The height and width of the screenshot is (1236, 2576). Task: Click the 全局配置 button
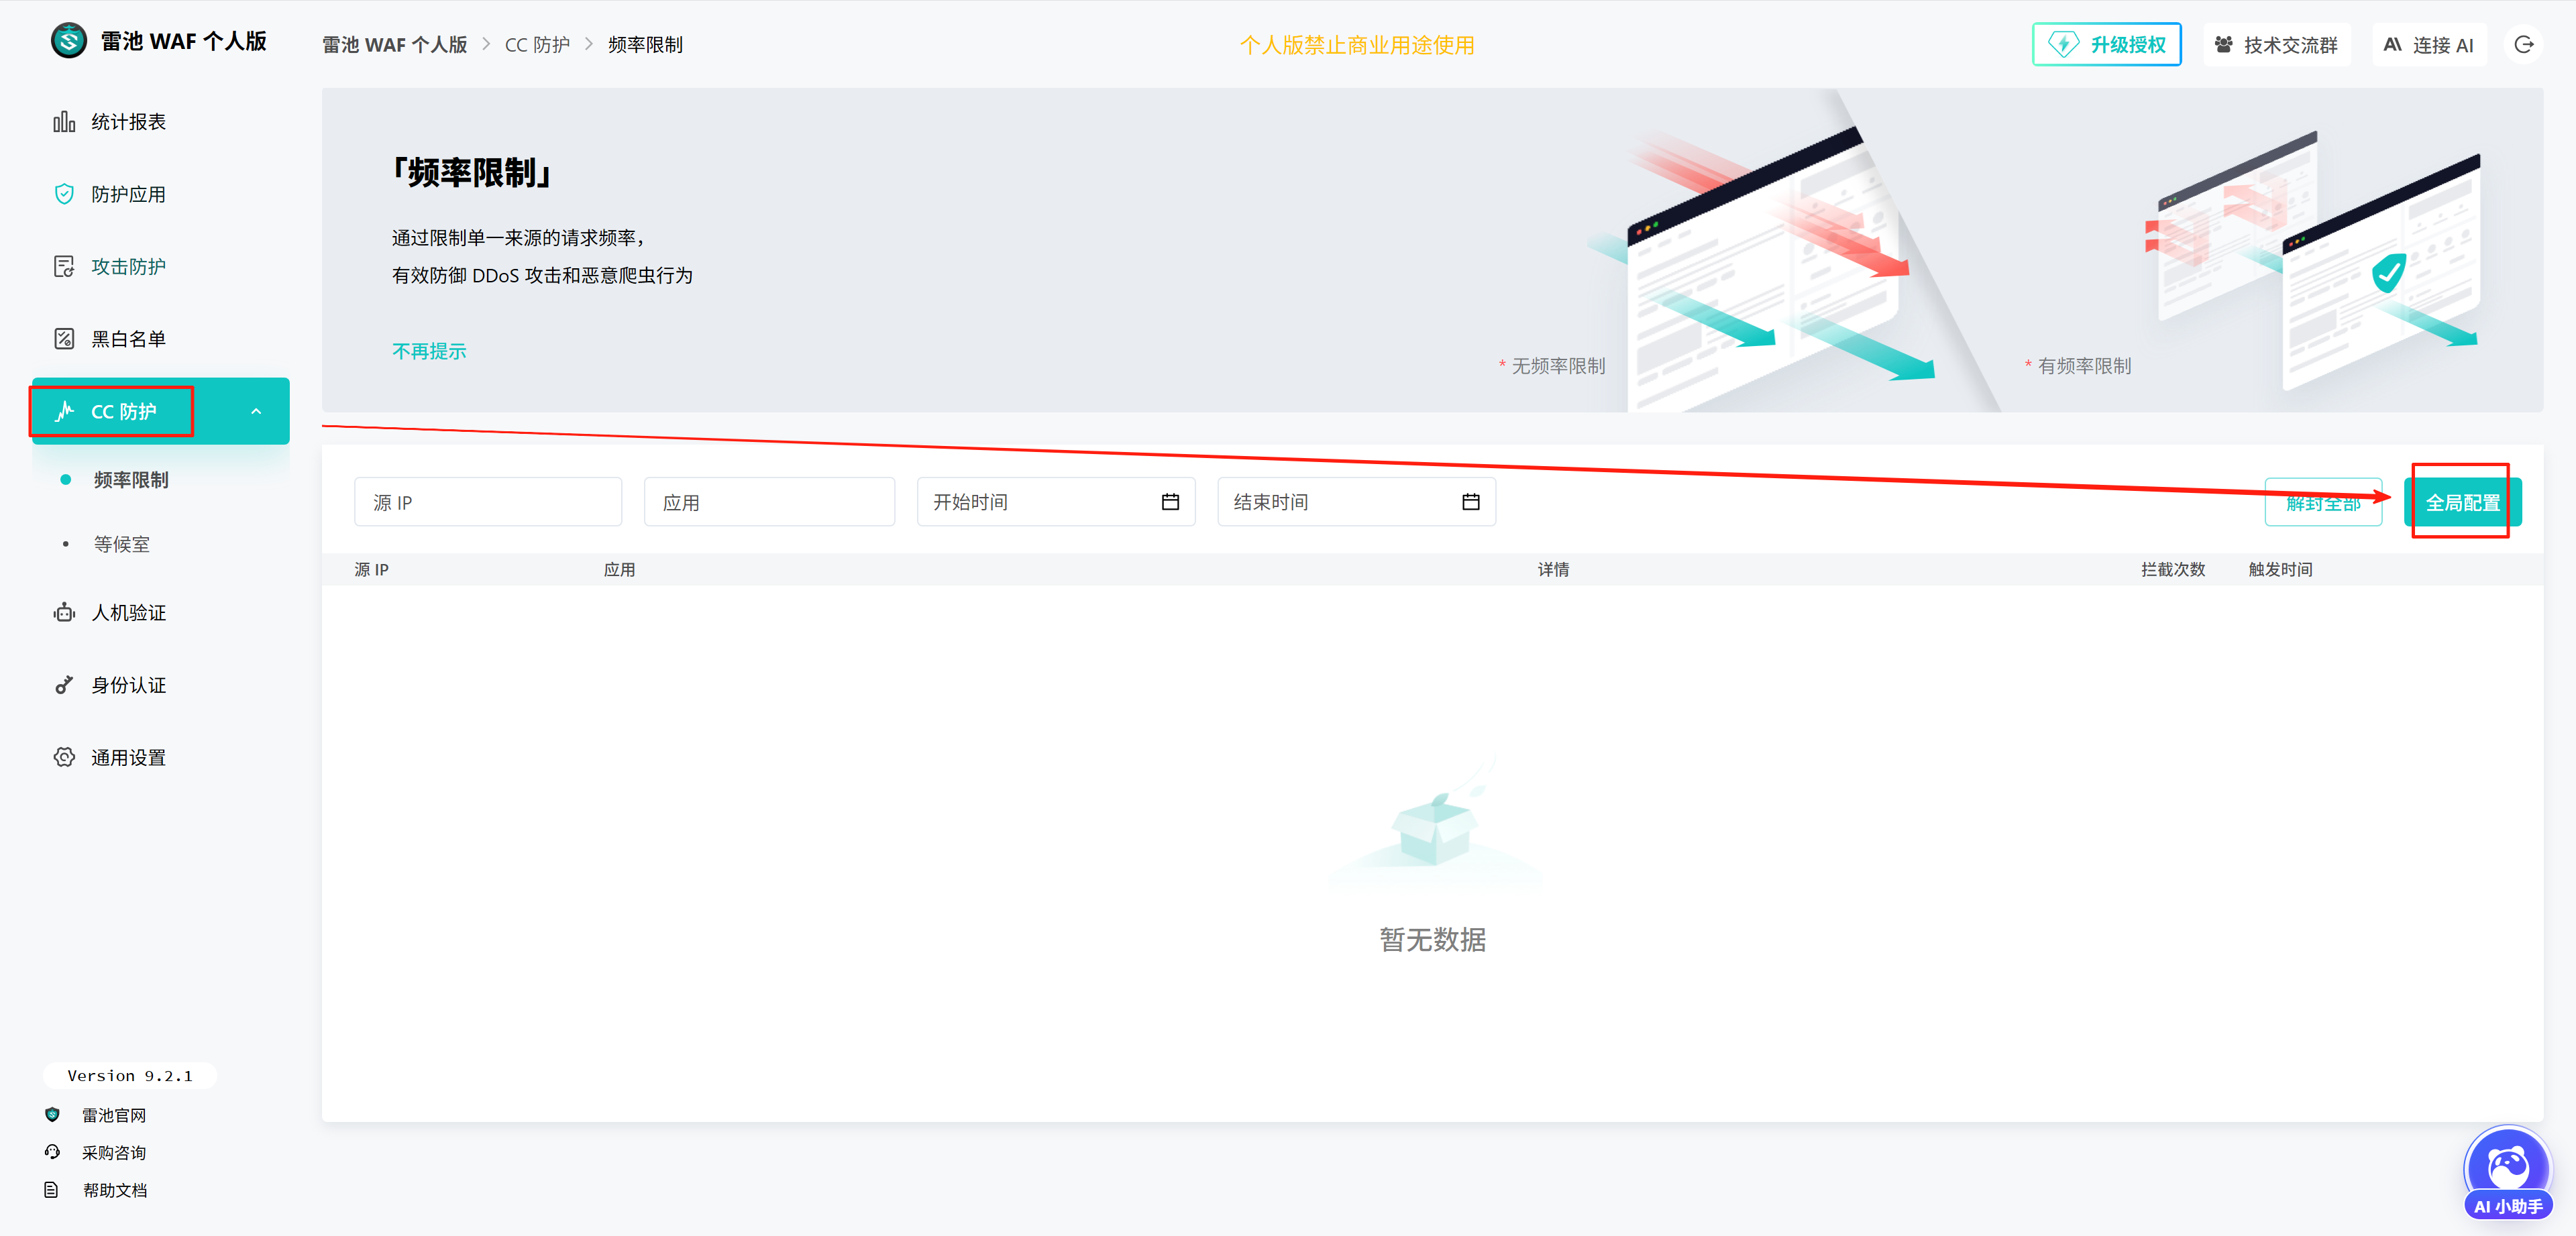coord(2462,503)
